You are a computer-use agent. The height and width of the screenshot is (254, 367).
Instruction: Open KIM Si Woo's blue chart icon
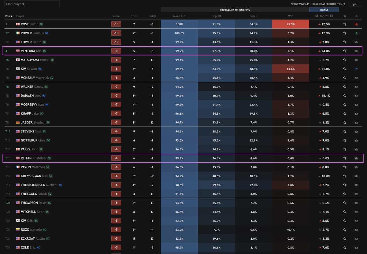[356, 69]
